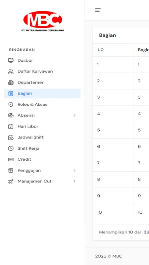Click the NO column header
Viewport: 149px width, 265px height.
(x=101, y=50)
